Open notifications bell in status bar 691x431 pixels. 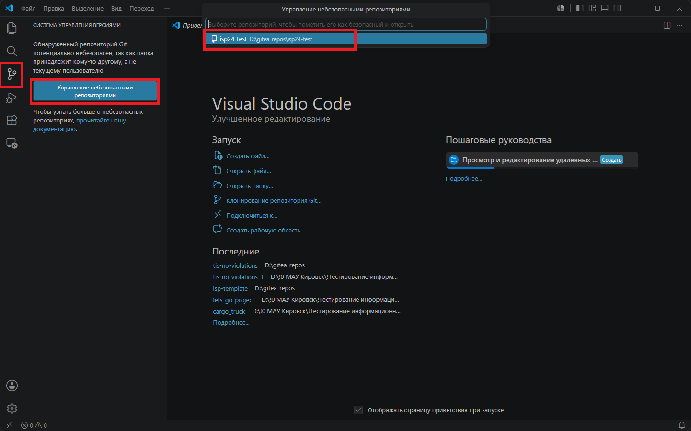point(682,425)
